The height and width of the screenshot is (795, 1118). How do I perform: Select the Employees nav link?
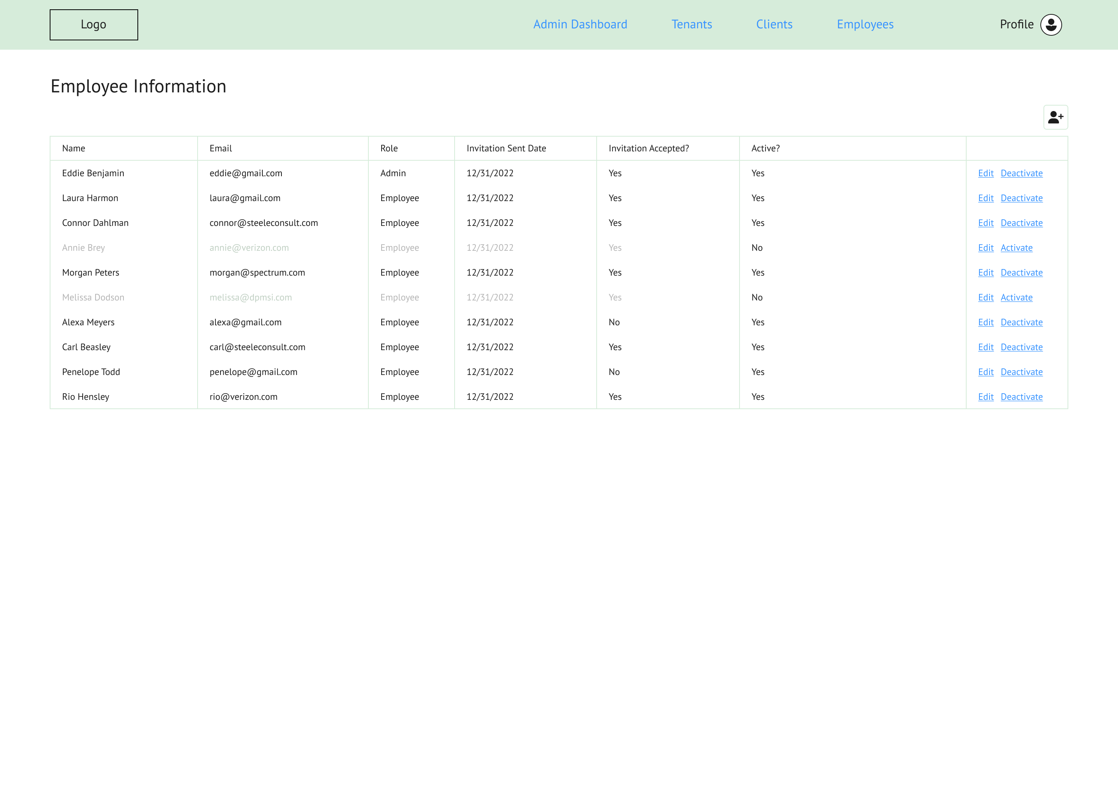pyautogui.click(x=865, y=24)
